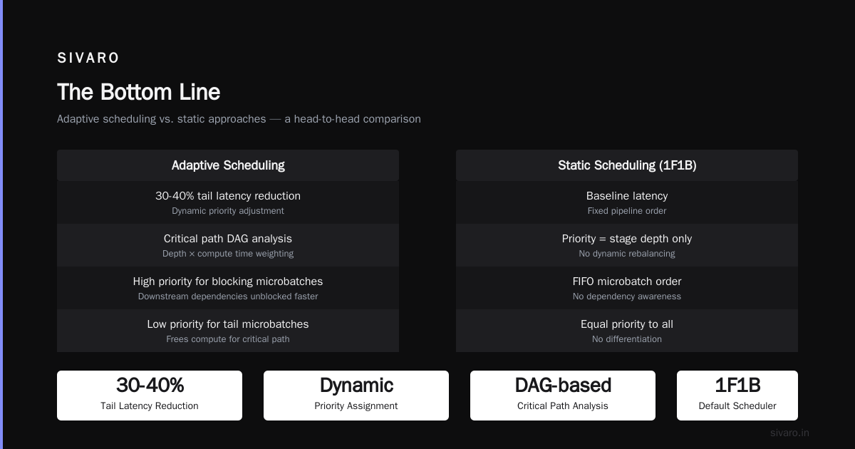Screen dimensions: 855x449
Task: Select the FIFO microbatch order row
Action: [x=627, y=288]
